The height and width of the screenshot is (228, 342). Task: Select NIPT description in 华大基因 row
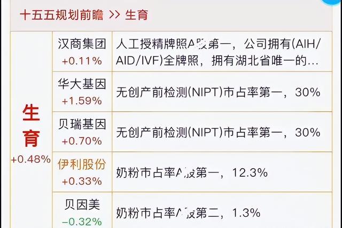tap(218, 92)
